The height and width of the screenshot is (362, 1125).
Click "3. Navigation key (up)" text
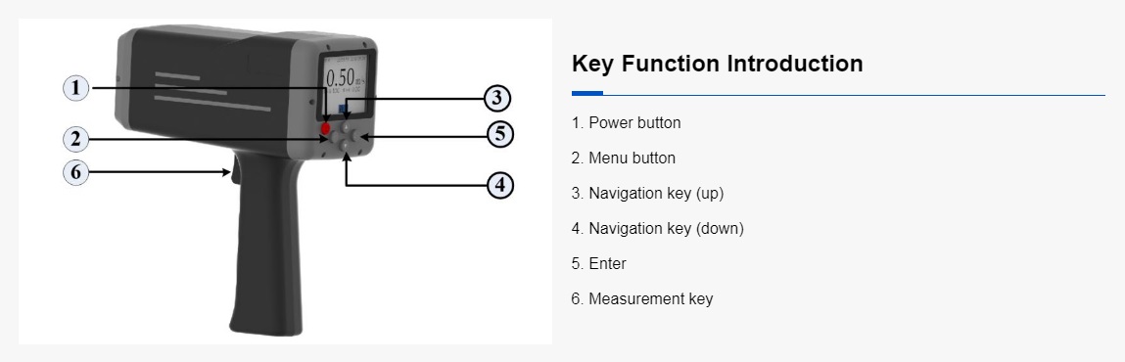point(647,193)
